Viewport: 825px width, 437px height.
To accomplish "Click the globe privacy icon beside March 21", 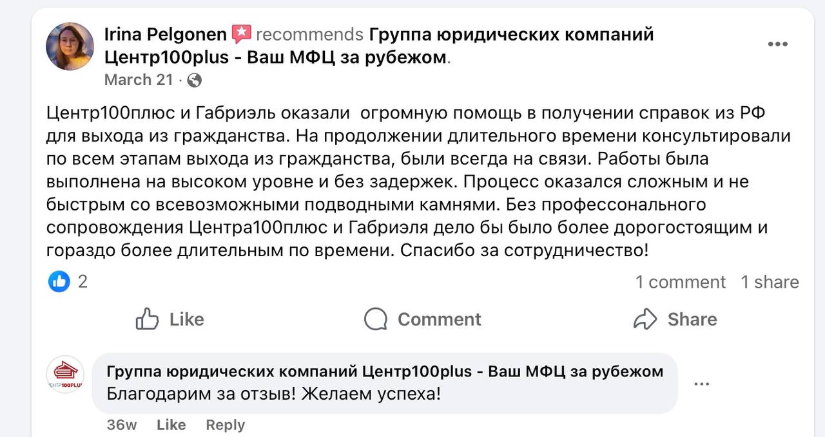I will (x=193, y=80).
